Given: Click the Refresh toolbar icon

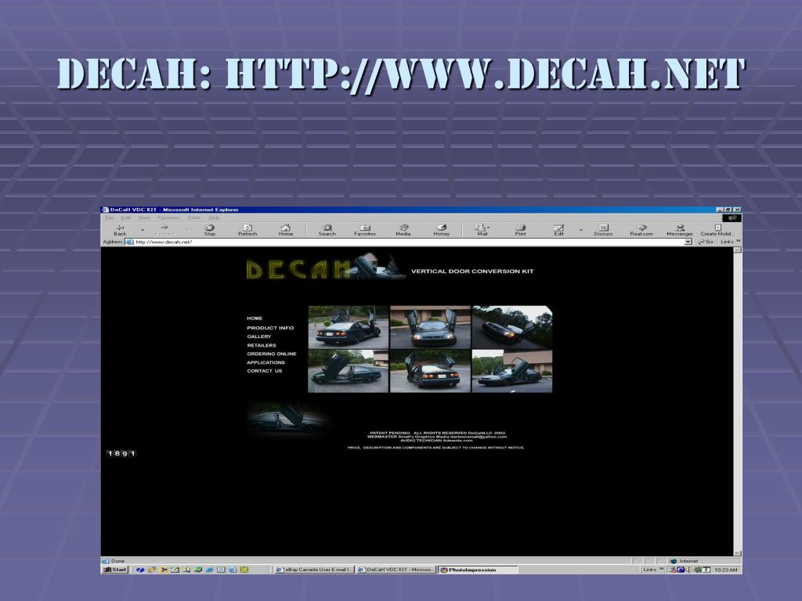Looking at the screenshot, I should tap(247, 230).
